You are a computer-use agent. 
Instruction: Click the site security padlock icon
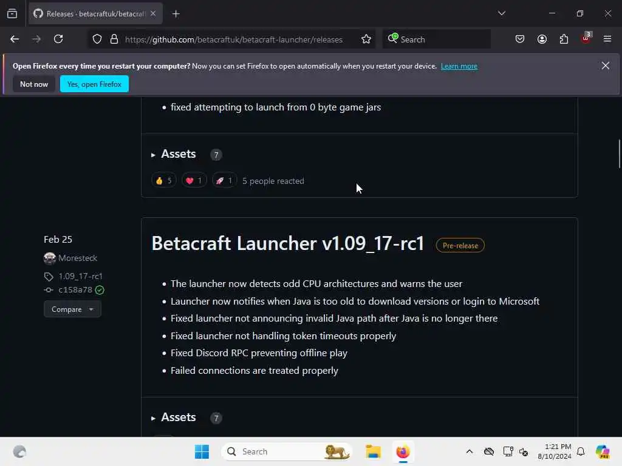click(x=114, y=39)
